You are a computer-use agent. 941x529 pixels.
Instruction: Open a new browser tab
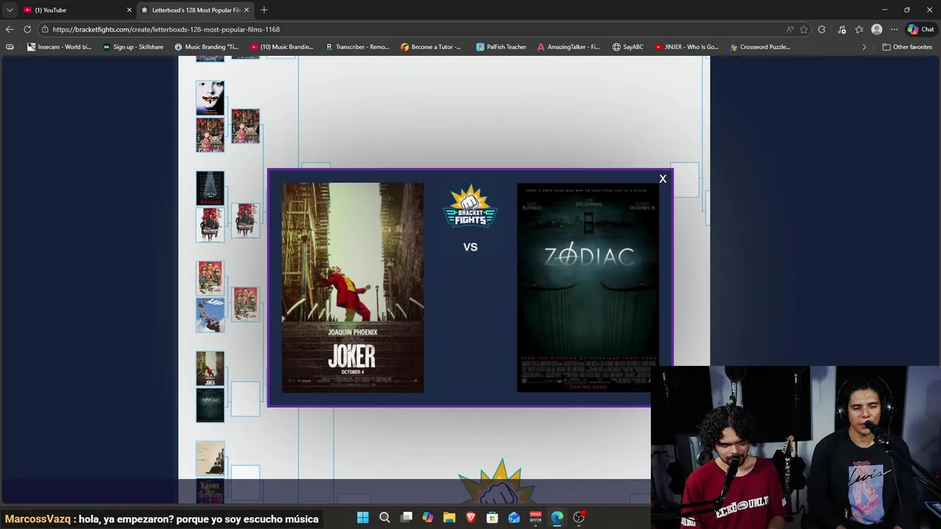pos(264,10)
